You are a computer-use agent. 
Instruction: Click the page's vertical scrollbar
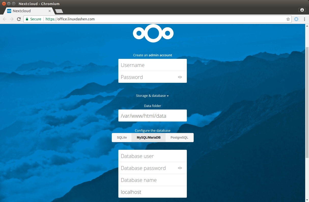[307, 102]
